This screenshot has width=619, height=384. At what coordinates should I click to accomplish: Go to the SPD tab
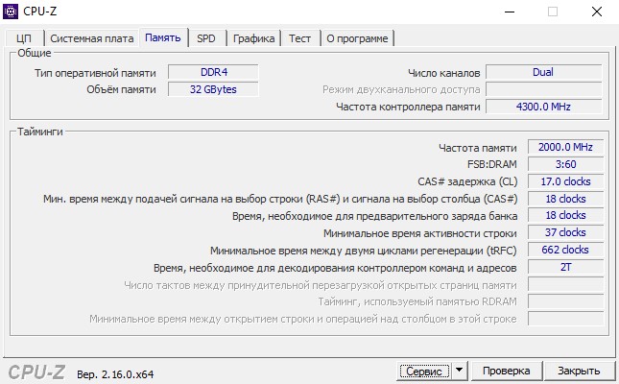pyautogui.click(x=206, y=38)
